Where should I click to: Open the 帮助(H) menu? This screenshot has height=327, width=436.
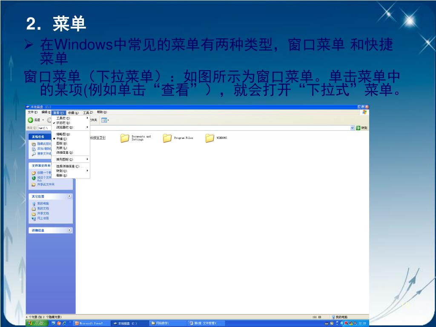click(102, 112)
